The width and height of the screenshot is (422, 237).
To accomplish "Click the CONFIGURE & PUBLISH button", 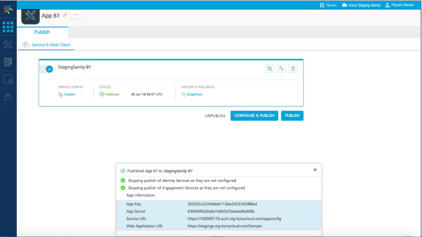I will pyautogui.click(x=254, y=116).
